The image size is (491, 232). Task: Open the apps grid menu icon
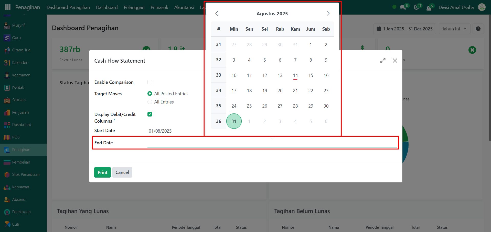point(8,7)
